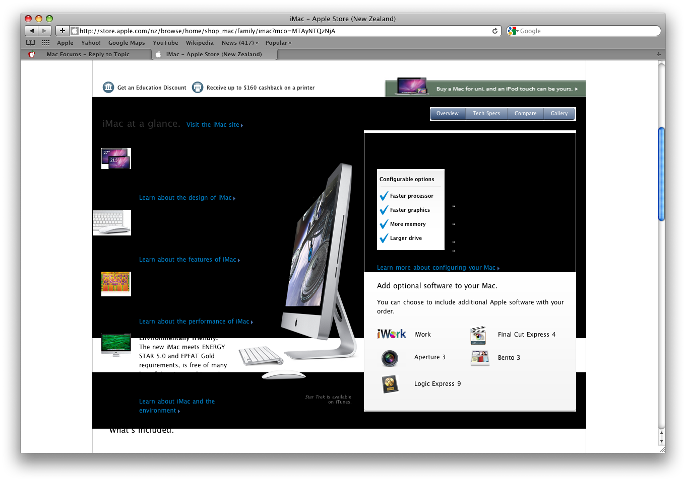Click the Education Discount building icon

(108, 88)
